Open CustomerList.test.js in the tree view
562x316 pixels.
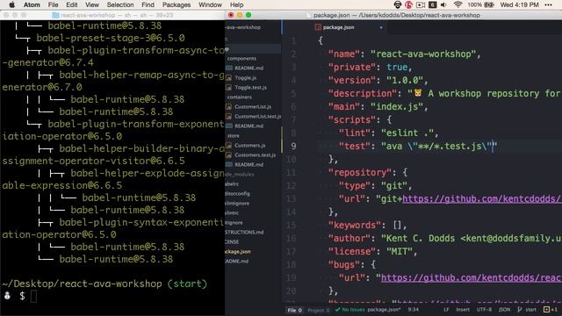[257, 117]
